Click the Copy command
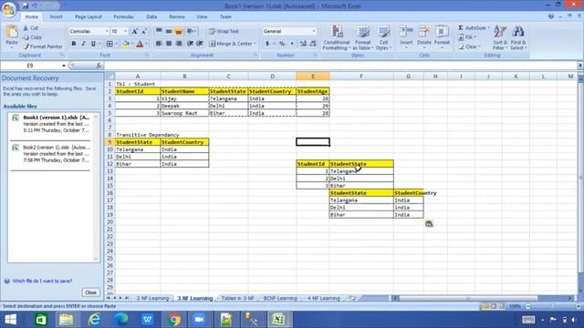 coord(32,37)
